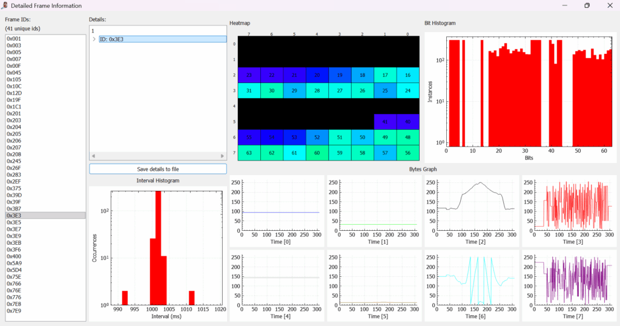Image resolution: width=620 pixels, height=326 pixels.
Task: Click heatmap cell for bit 63
Action: (x=249, y=153)
